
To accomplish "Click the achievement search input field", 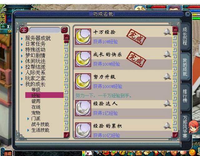I will tap(45, 30).
